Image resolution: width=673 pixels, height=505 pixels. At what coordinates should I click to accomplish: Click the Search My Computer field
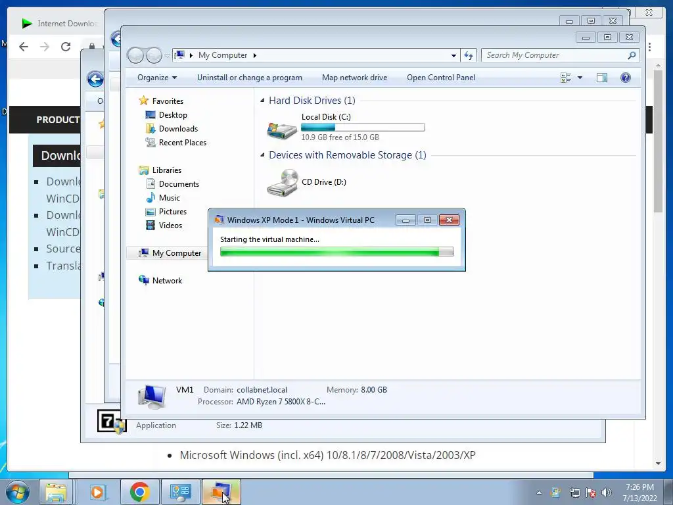[556, 55]
